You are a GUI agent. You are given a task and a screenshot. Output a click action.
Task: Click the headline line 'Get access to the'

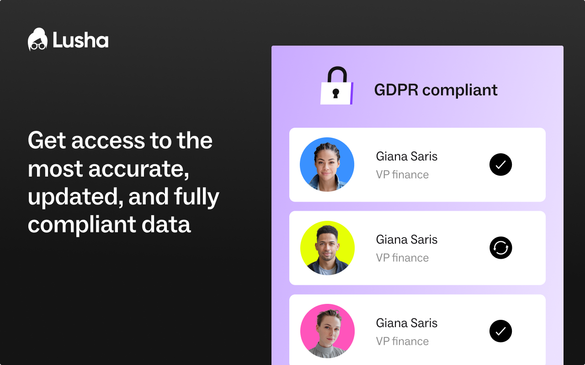point(120,140)
